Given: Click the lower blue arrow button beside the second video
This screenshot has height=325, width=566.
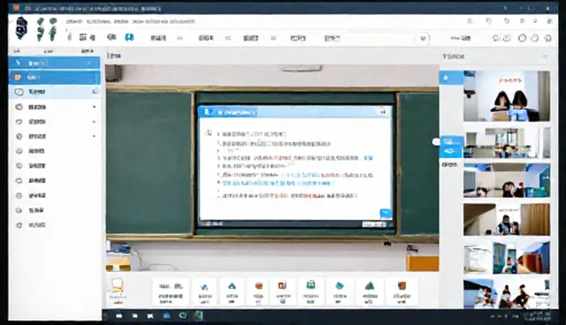Looking at the screenshot, I should (x=451, y=152).
